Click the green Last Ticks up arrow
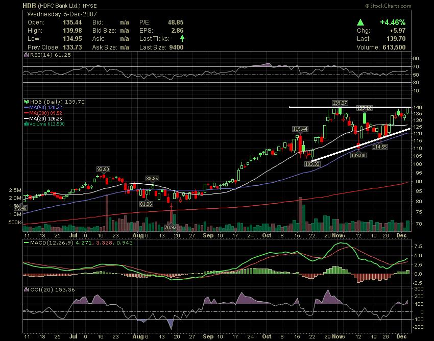This screenshot has width=434, height=341. [x=182, y=38]
